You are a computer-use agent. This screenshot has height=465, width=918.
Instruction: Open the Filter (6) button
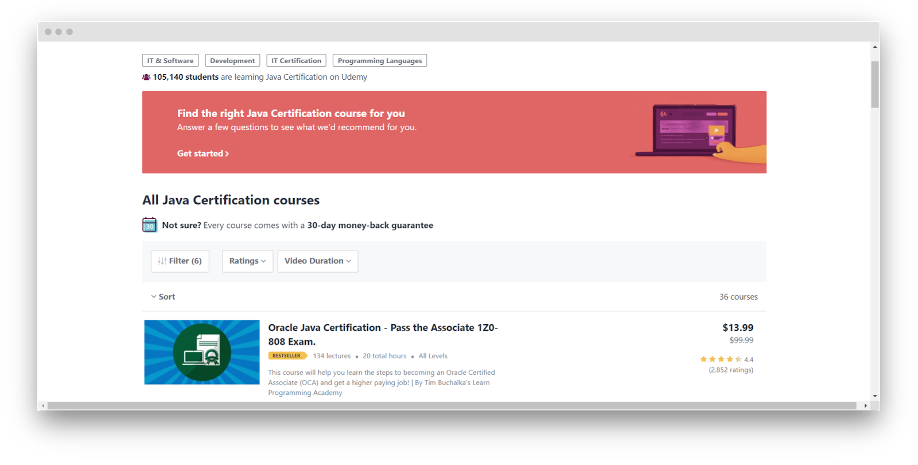tap(180, 261)
